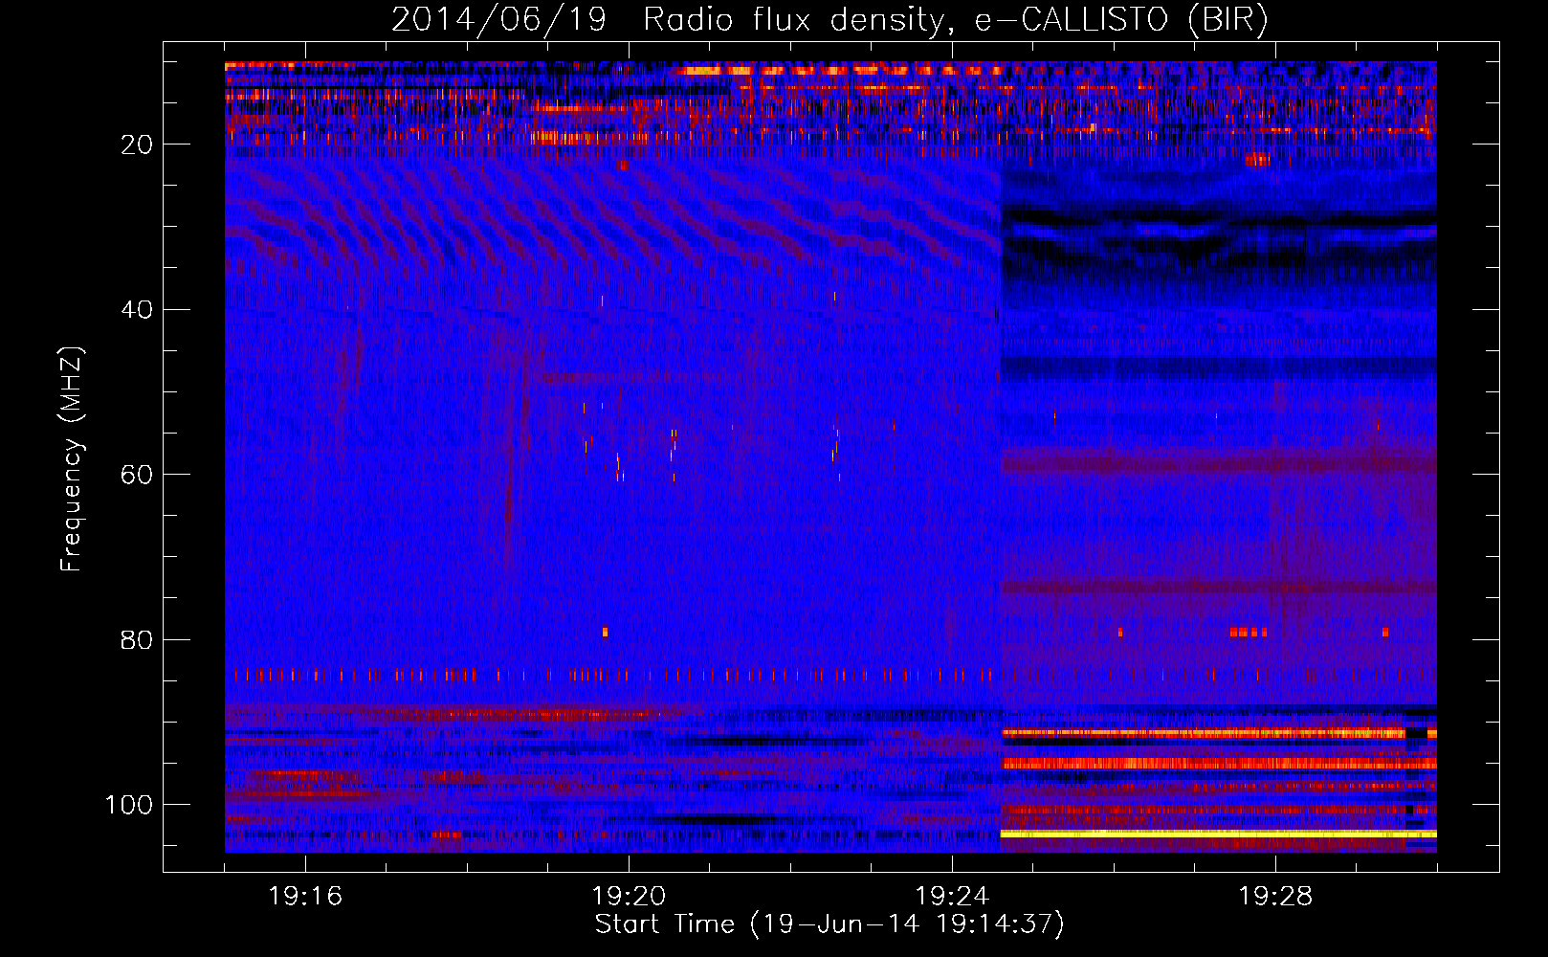This screenshot has width=1548, height=957.
Task: Click the "40" frequency tick label
Action: coord(137,310)
